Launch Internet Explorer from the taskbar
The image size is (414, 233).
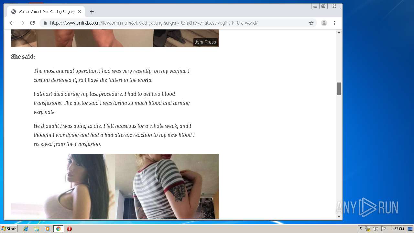click(26, 229)
